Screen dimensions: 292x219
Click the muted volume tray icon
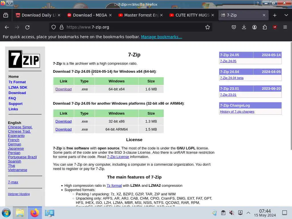[232, 213]
